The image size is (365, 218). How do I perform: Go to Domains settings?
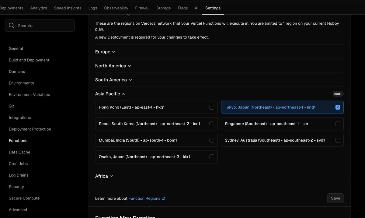[17, 72]
